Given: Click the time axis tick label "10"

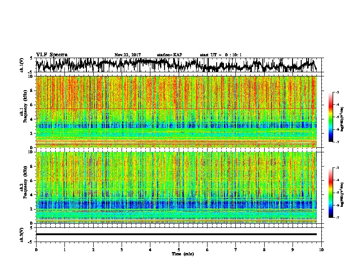Looking at the screenshot, I should [x=321, y=250].
